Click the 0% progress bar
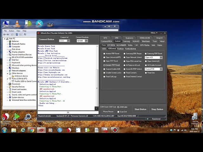 coord(68,112)
